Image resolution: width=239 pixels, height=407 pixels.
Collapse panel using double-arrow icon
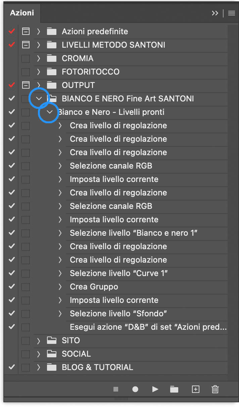[x=215, y=13]
